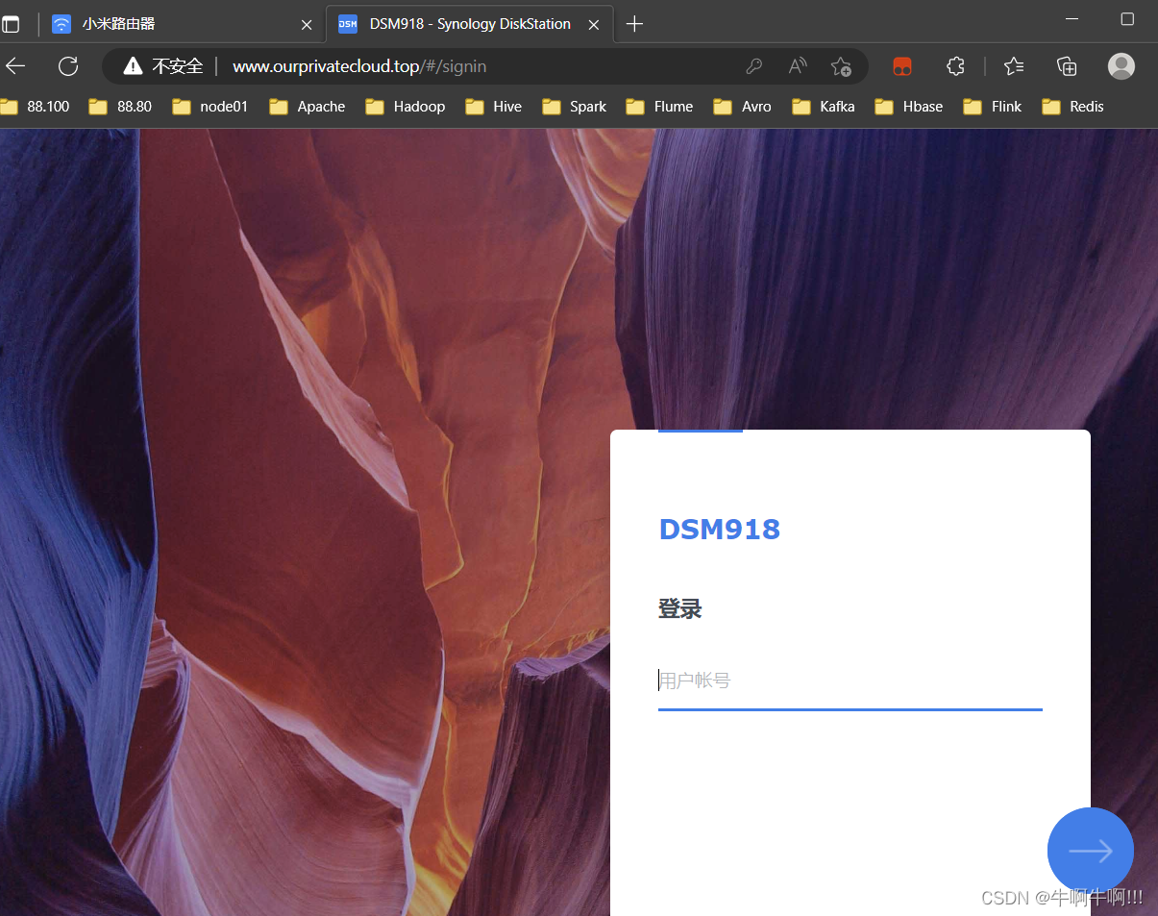Screen dimensions: 1158x916
Task: Open the browser extensions puzzle icon
Action: pyautogui.click(x=955, y=66)
